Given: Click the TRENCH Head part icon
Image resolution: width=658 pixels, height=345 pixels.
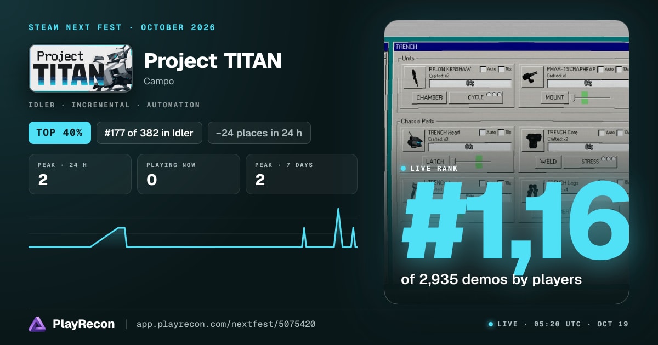Looking at the screenshot, I should tap(413, 141).
